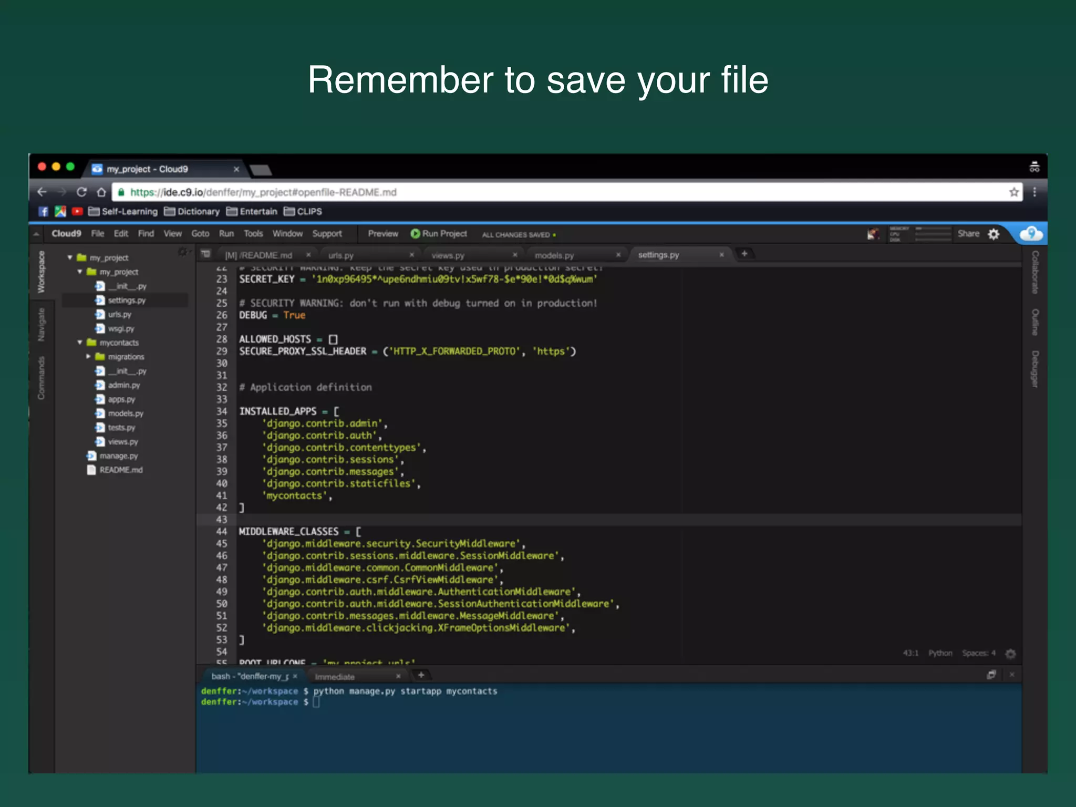
Task: Toggle the Debugger side panel
Action: [x=1034, y=369]
